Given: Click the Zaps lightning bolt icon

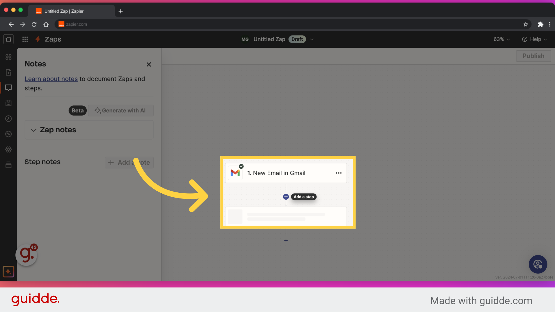Looking at the screenshot, I should [38, 39].
